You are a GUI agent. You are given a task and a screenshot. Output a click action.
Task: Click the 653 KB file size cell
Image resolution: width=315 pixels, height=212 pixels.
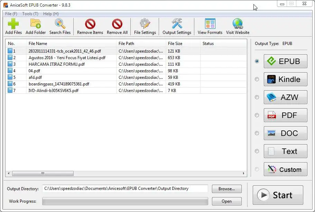[x=174, y=58]
